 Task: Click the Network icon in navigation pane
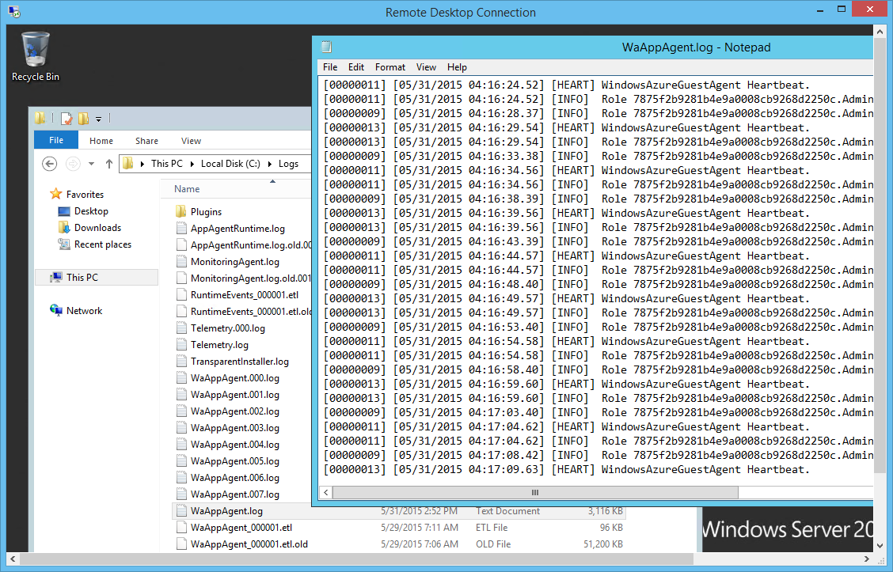(56, 311)
